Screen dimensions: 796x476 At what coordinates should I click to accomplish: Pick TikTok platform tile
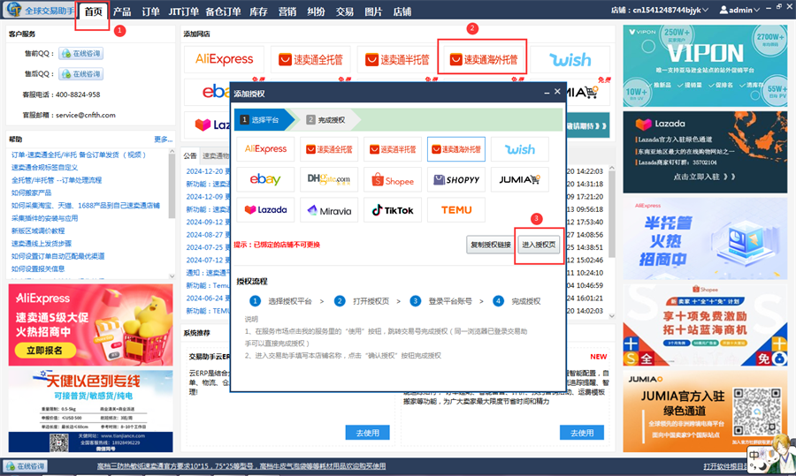[393, 210]
